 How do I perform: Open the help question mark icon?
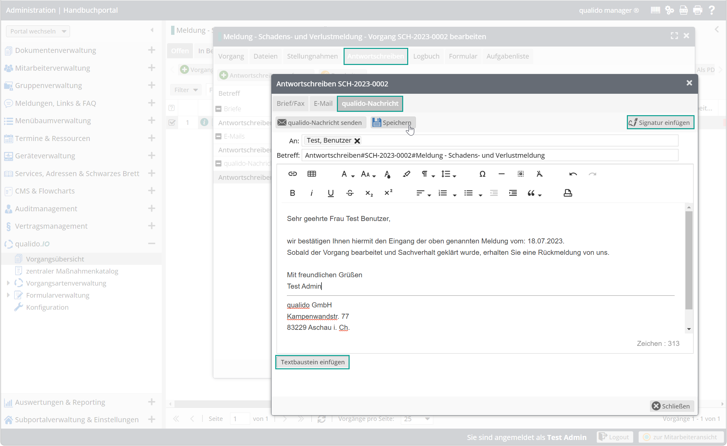pos(712,10)
